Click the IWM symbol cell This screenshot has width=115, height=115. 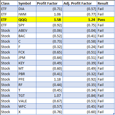click(x=27, y=14)
